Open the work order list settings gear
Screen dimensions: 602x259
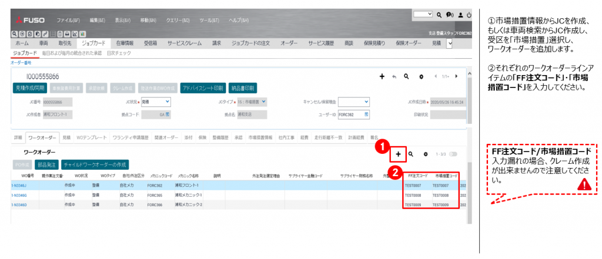coord(426,154)
